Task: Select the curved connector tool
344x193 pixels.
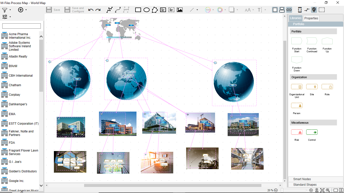Action: (x=118, y=10)
